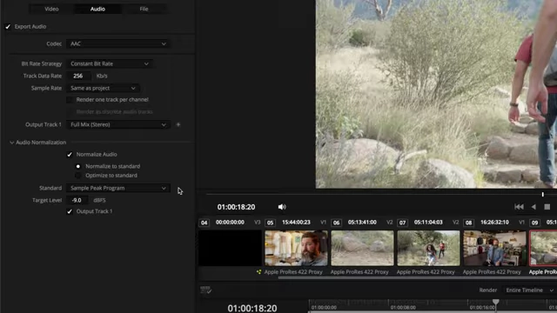Click the V3 track label of clip 04
The height and width of the screenshot is (313, 557).
[258, 223]
